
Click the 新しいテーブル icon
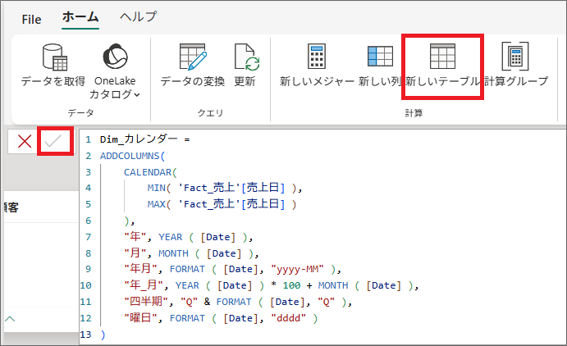pos(442,57)
